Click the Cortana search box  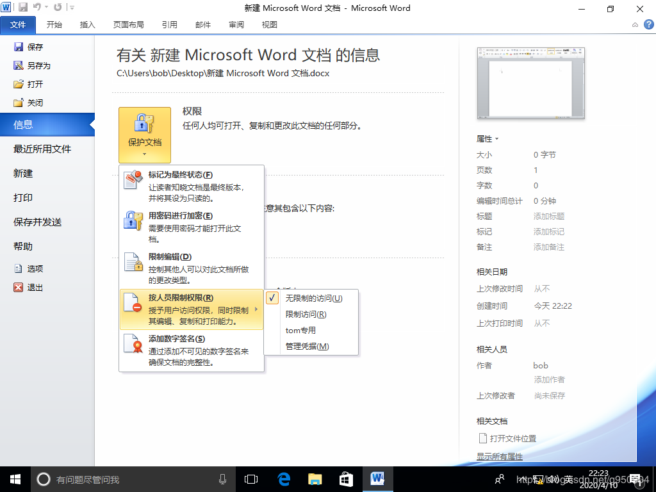click(133, 479)
